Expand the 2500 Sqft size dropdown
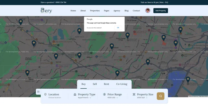 click(142, 97)
